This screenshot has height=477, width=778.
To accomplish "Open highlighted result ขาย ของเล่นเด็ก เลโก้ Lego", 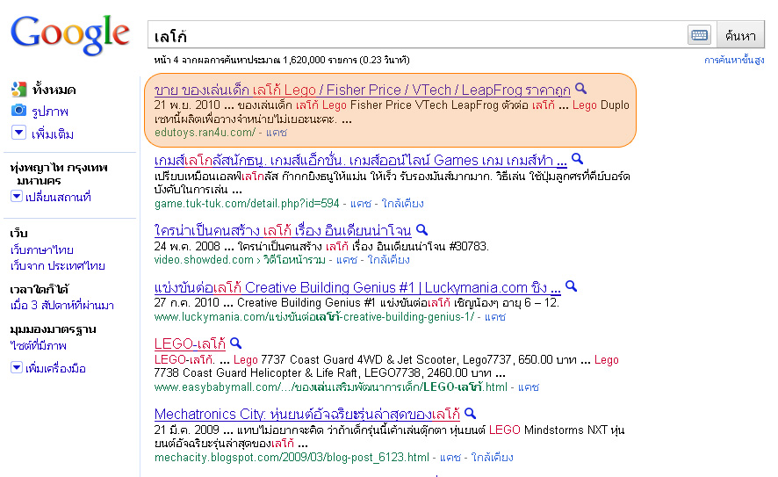I will point(362,90).
